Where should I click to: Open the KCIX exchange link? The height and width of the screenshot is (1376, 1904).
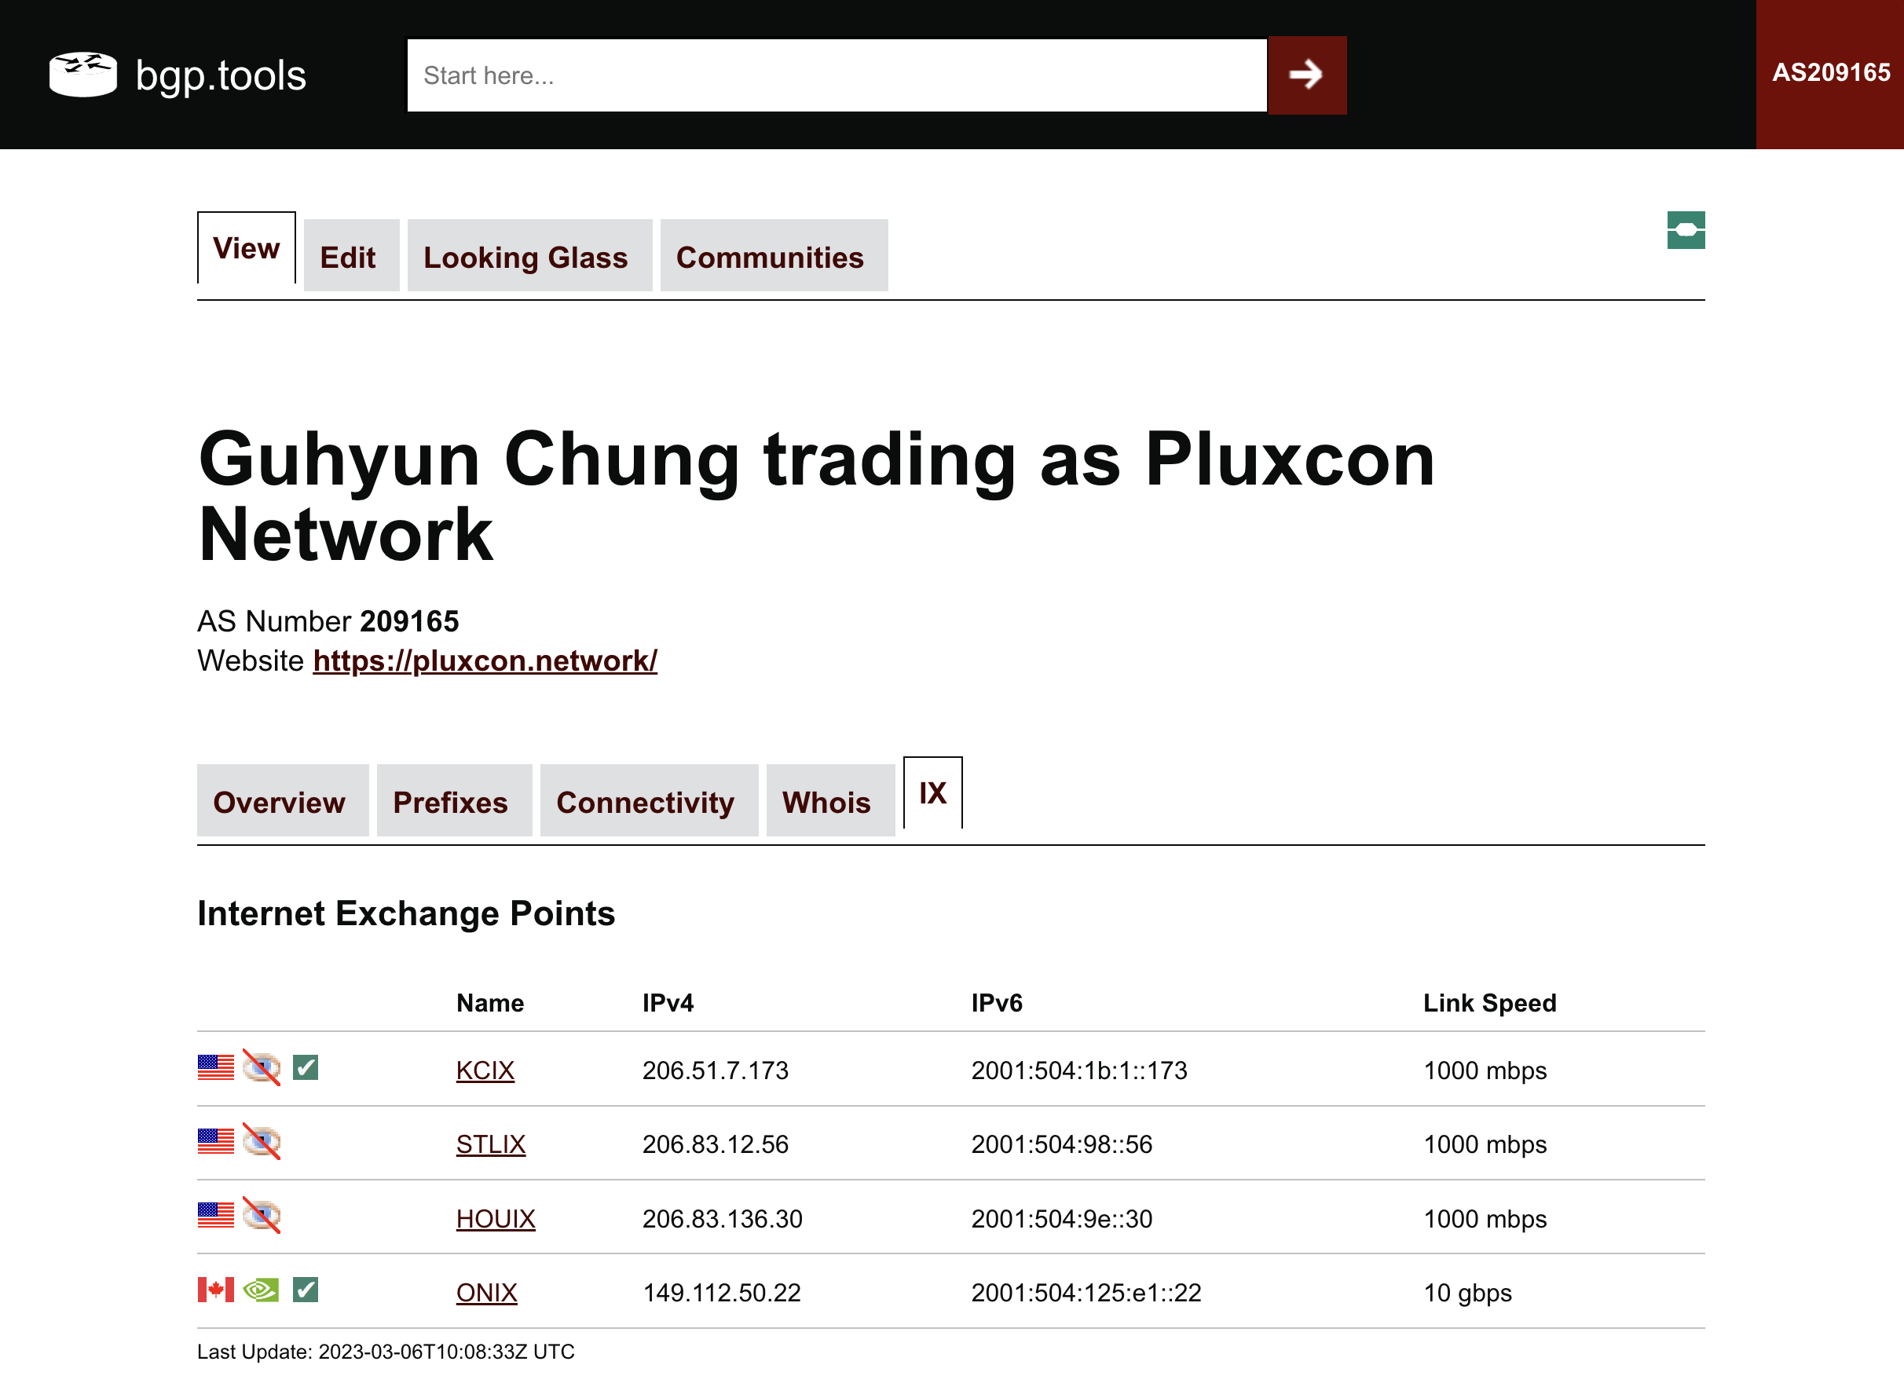click(x=485, y=1071)
